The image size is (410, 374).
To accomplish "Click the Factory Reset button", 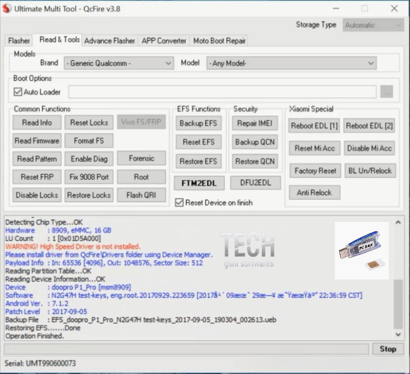I will click(x=315, y=171).
